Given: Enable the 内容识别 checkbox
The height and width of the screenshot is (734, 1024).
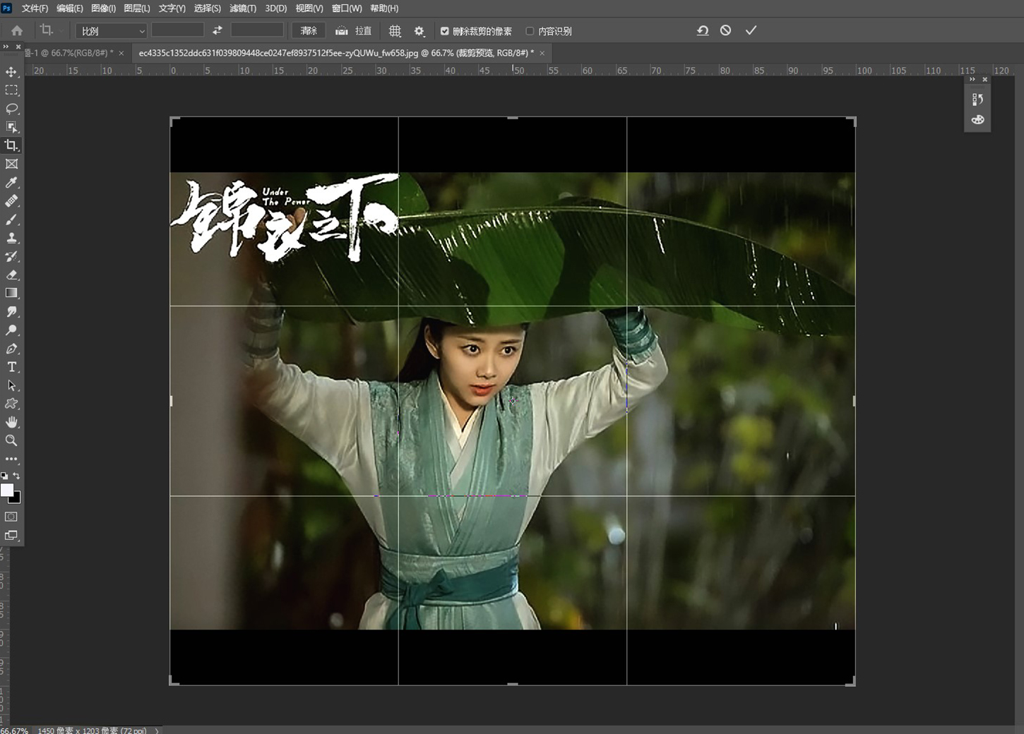Looking at the screenshot, I should coord(530,30).
